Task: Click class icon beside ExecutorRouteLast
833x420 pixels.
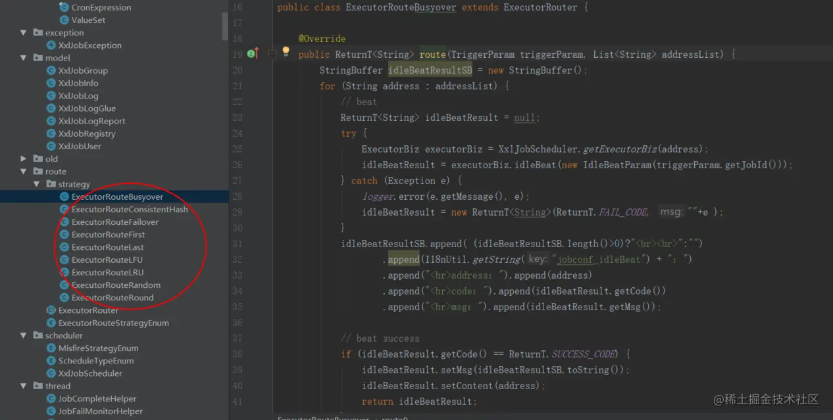Action: tap(64, 247)
